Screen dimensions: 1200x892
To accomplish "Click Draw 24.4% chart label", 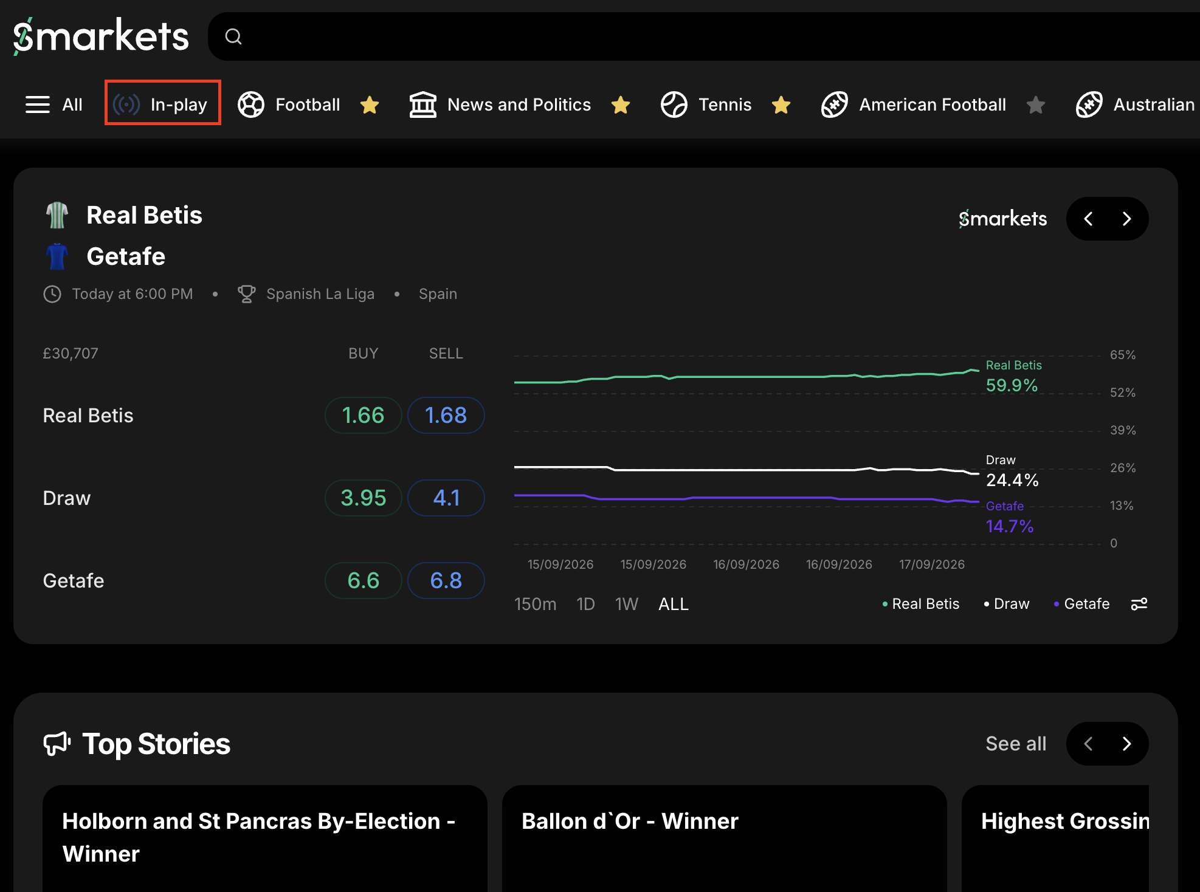I will (x=1012, y=472).
